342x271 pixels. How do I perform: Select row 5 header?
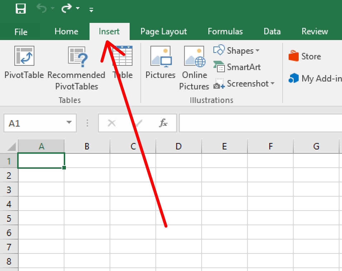[9, 218]
